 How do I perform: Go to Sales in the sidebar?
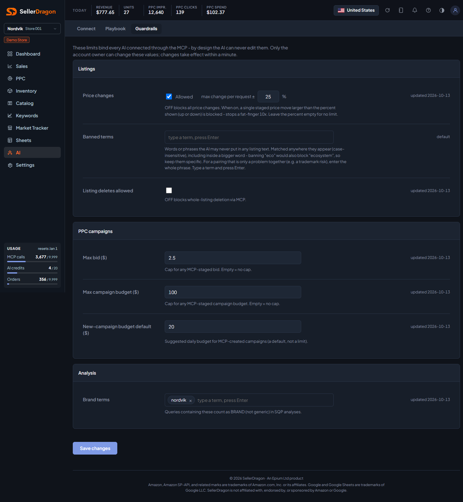click(32, 66)
